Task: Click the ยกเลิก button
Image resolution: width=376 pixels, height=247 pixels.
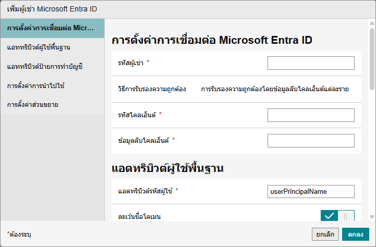Action: (x=325, y=234)
